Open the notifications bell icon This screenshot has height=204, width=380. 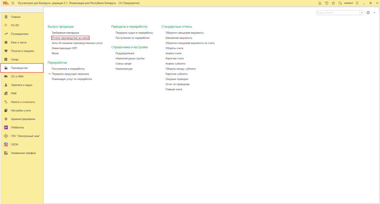click(x=320, y=3)
